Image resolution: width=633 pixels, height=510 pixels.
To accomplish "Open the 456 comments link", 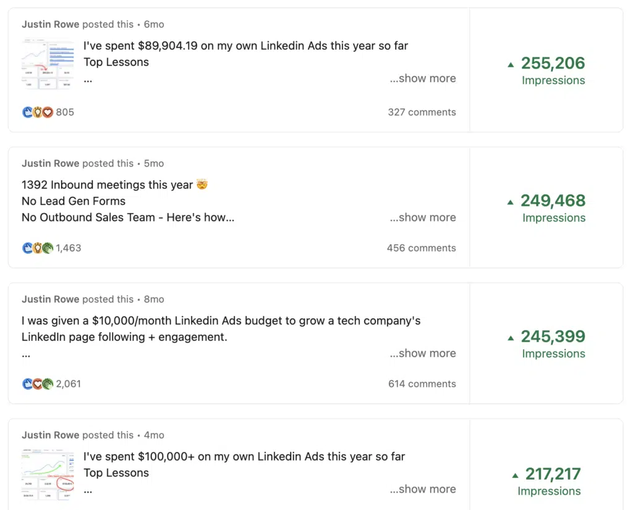I will [x=422, y=248].
